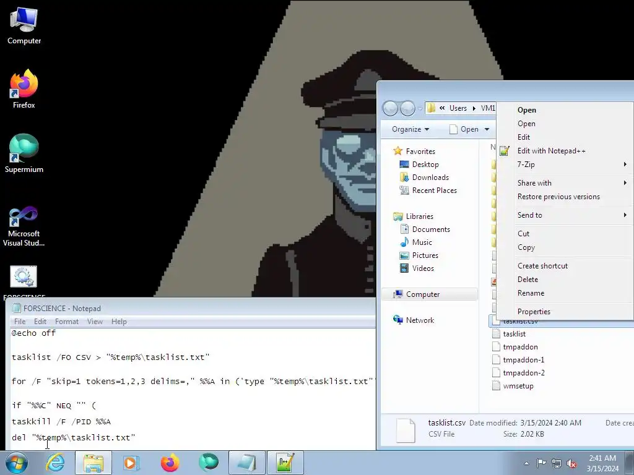Image resolution: width=634 pixels, height=475 pixels.
Task: Open the Supermium desktop shortcut
Action: (24, 153)
